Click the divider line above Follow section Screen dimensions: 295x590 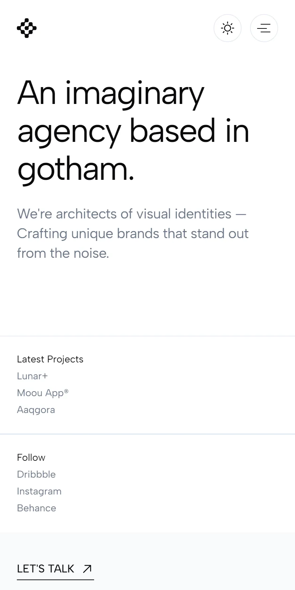point(147,434)
